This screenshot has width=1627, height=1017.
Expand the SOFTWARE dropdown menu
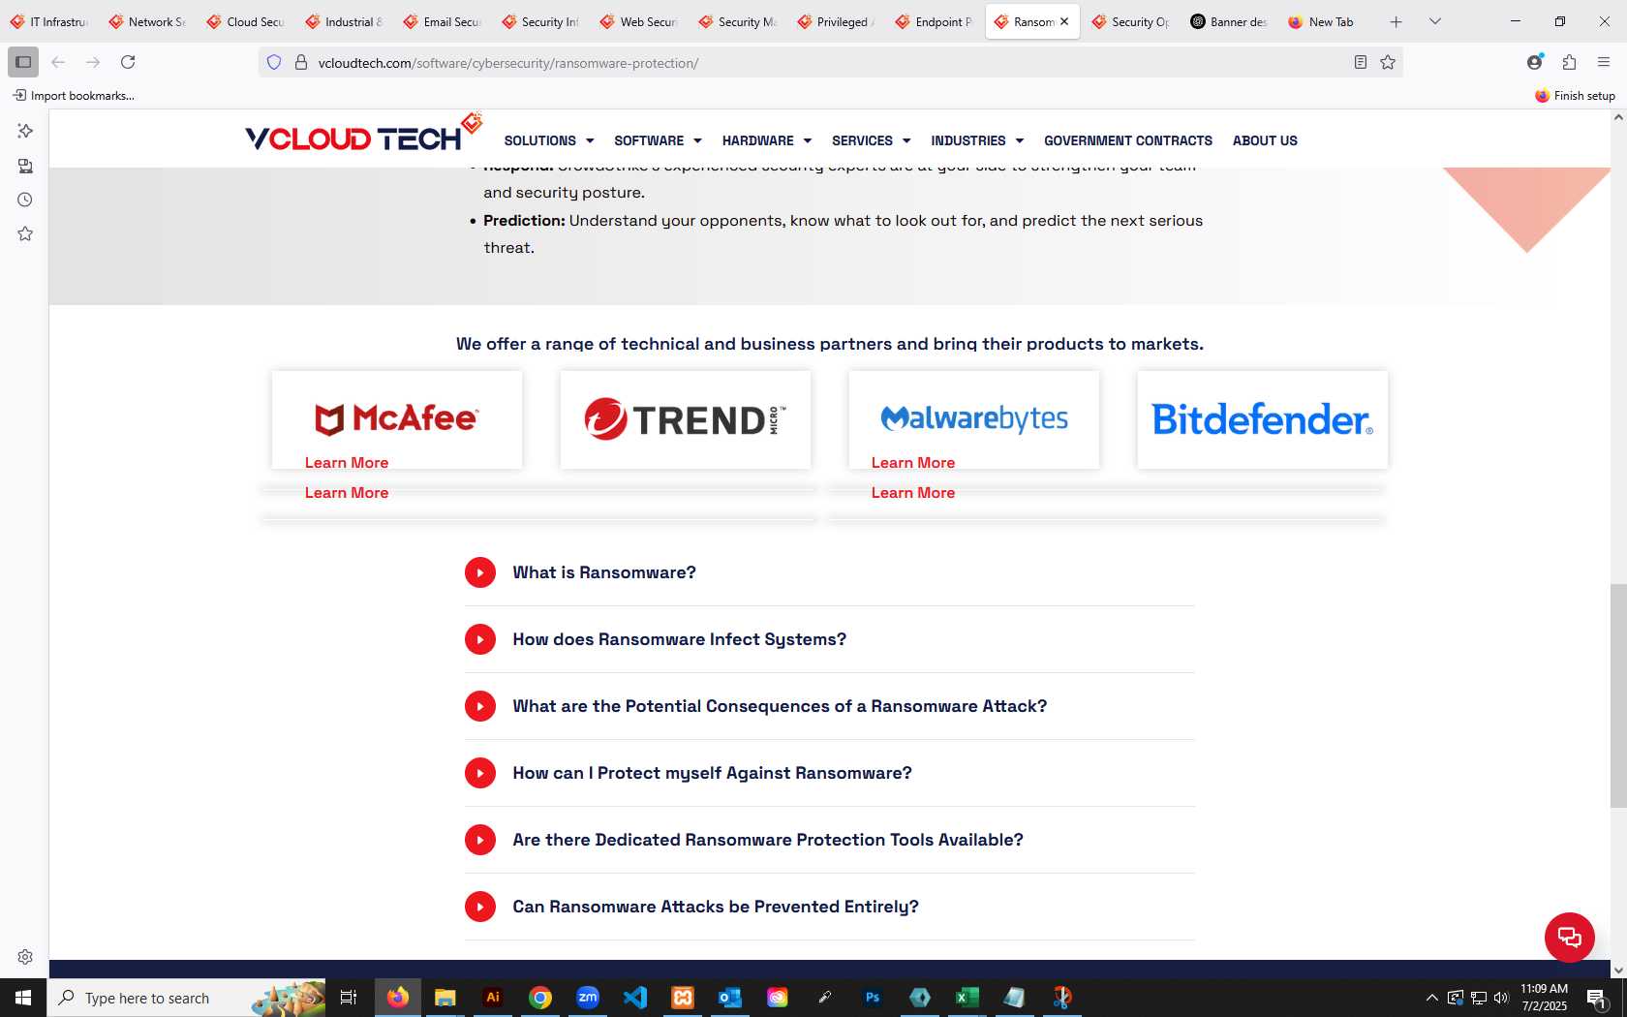(658, 140)
